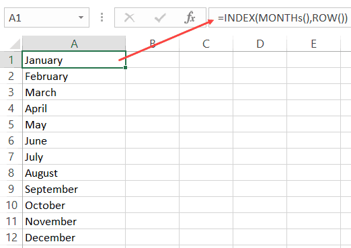Viewport: 351px width, 248px height.
Task: Select the cell containing March
Action: (74, 92)
